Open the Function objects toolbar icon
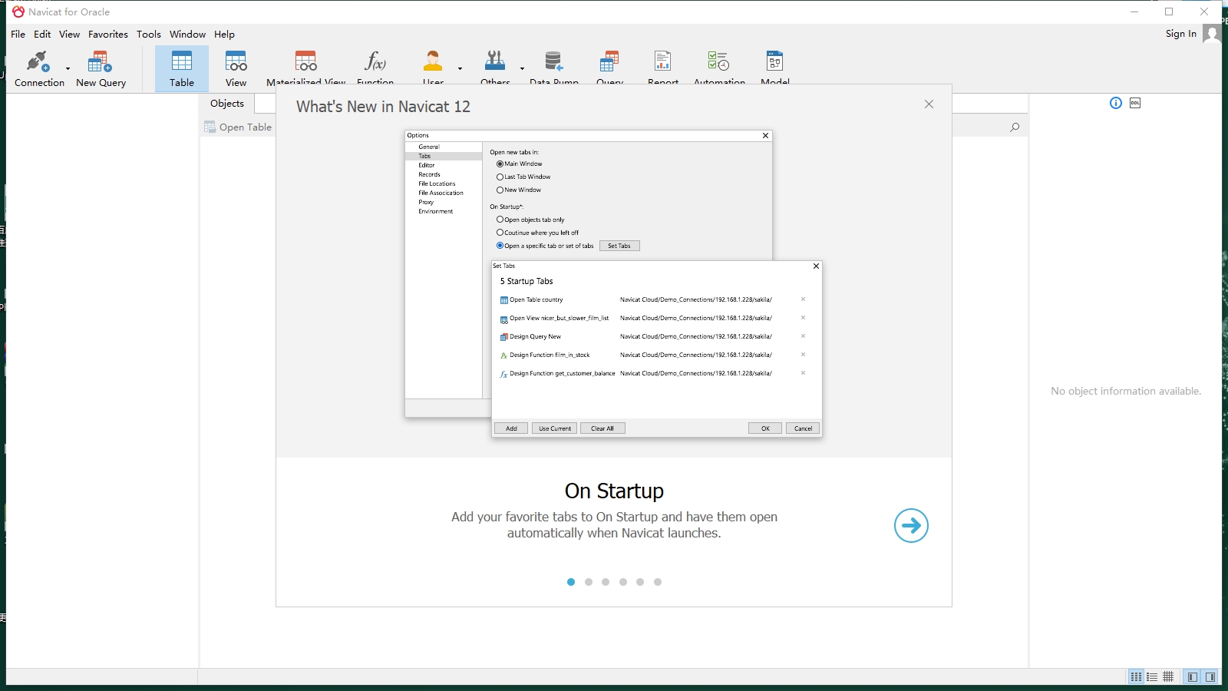The image size is (1228, 691). tap(375, 68)
